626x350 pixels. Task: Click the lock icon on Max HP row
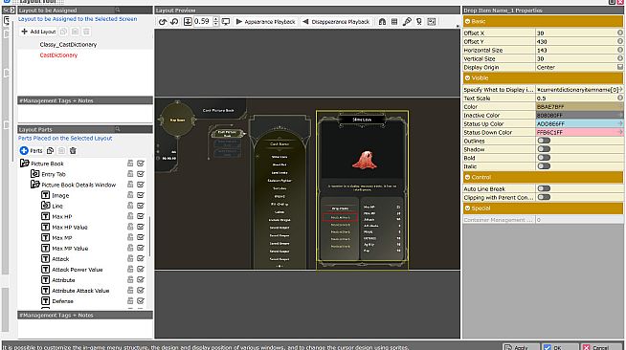point(130,216)
